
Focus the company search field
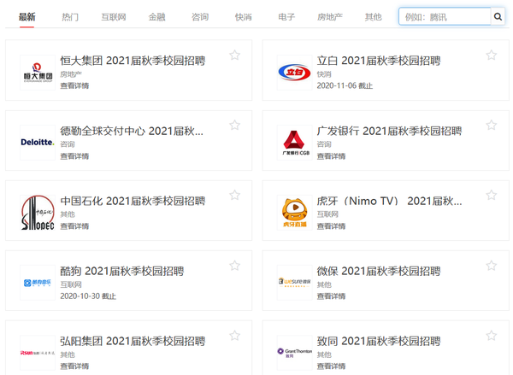(x=445, y=16)
